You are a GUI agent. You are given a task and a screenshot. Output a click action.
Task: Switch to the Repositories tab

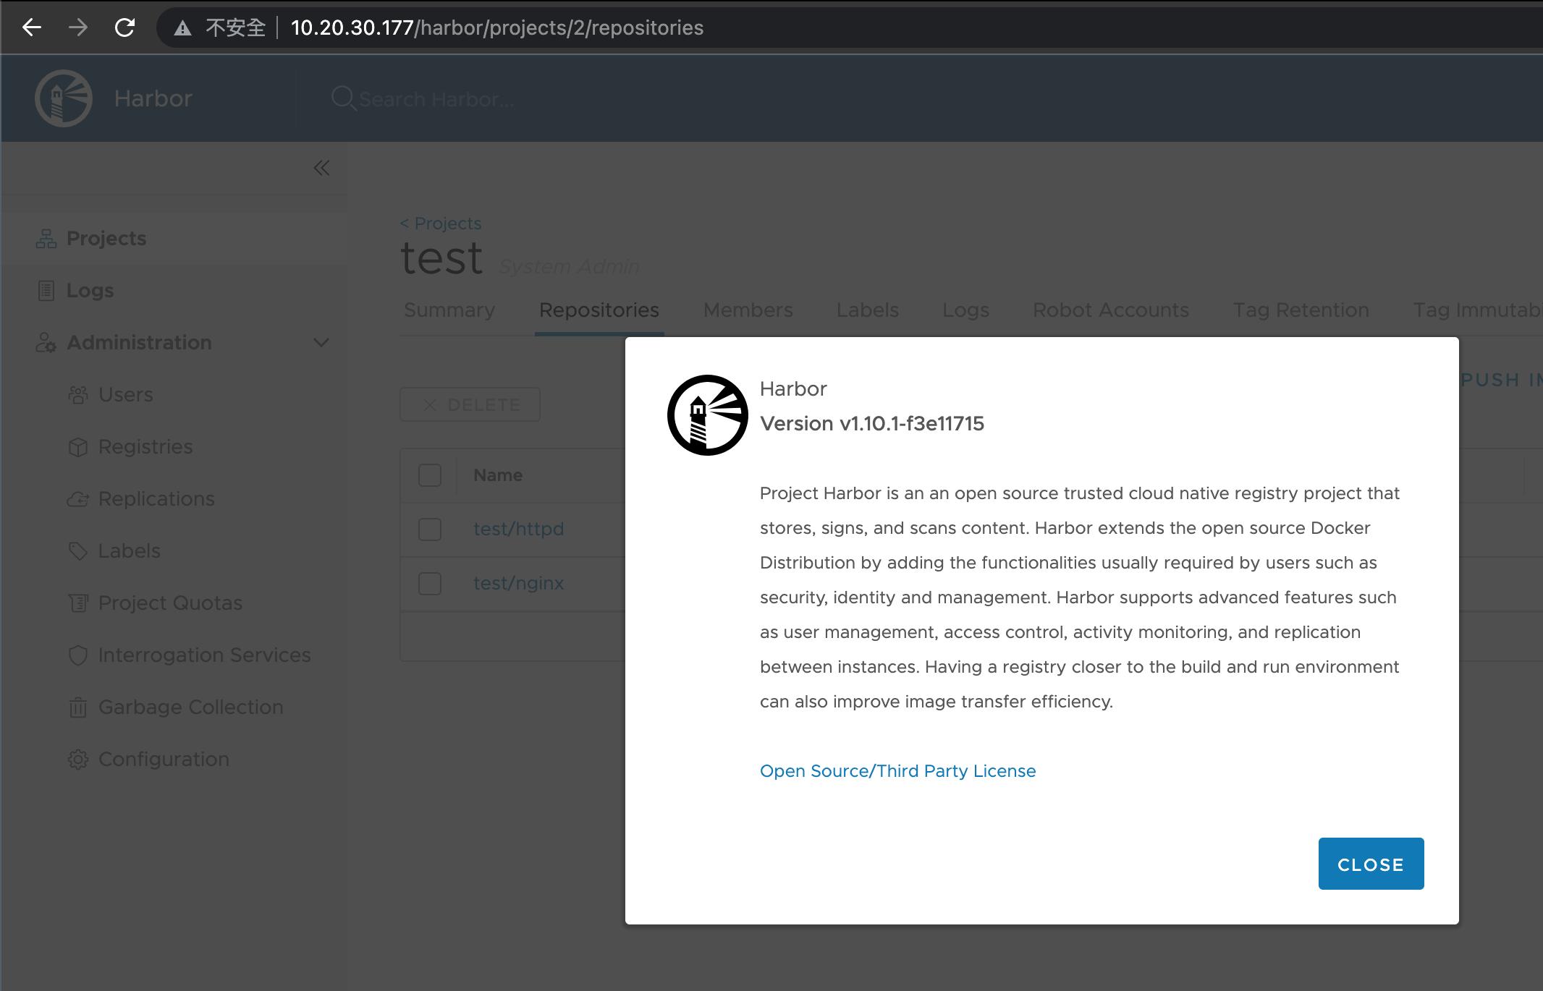click(599, 310)
